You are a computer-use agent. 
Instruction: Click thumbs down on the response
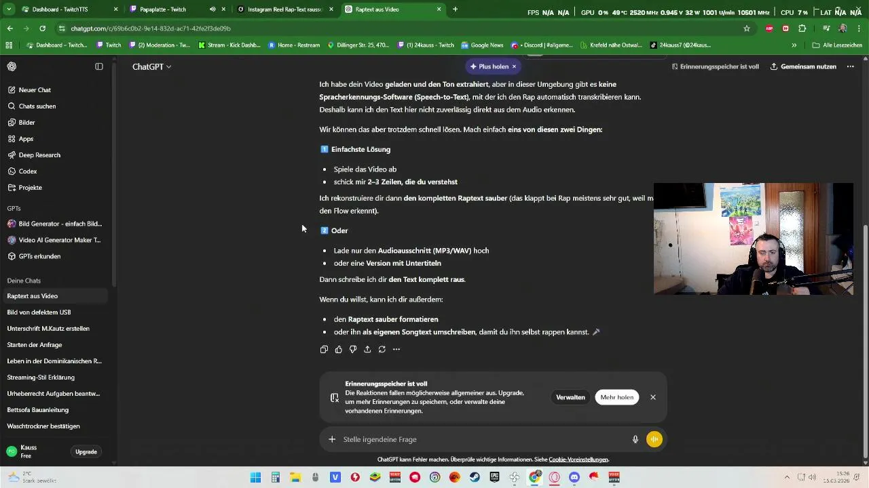[x=353, y=349]
